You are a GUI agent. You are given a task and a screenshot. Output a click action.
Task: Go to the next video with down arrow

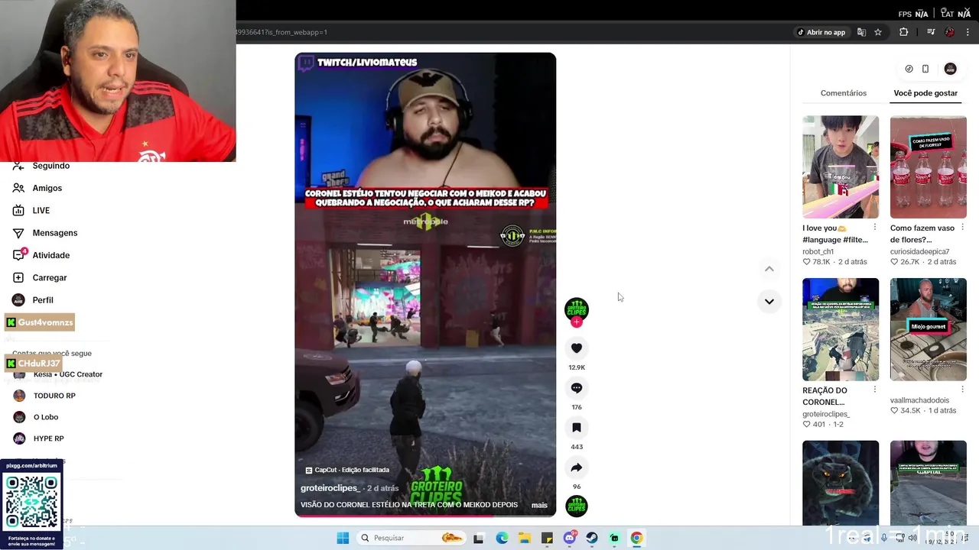pyautogui.click(x=769, y=302)
